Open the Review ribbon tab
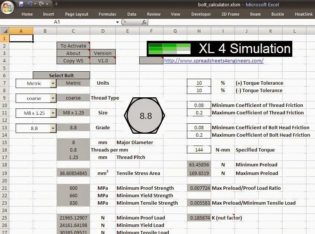 click(154, 14)
